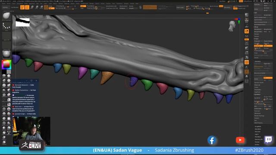Click the ProjectAll button
The height and width of the screenshot is (155, 276).
tap(258, 41)
